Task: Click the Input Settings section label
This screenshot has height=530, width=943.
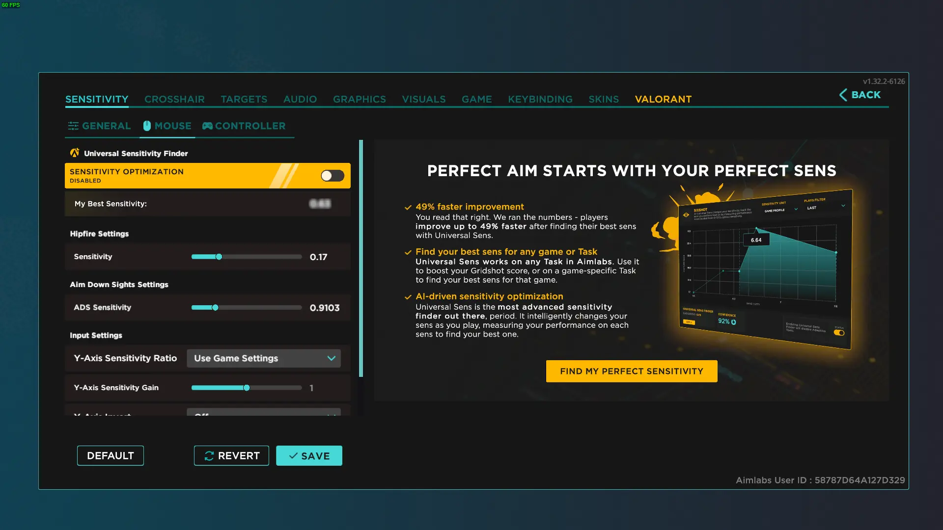Action: pos(96,336)
